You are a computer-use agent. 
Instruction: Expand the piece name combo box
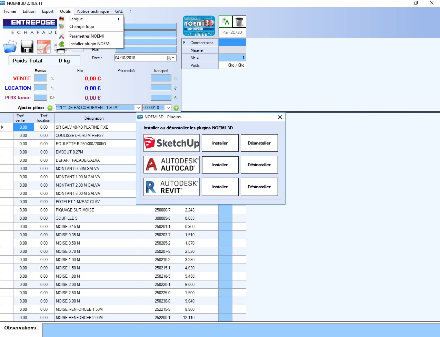(x=138, y=108)
